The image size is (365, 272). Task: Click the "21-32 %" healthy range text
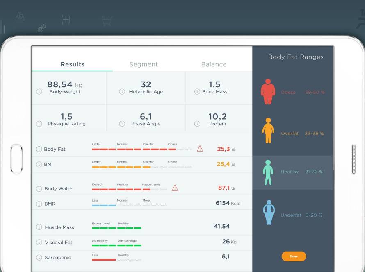(x=314, y=172)
